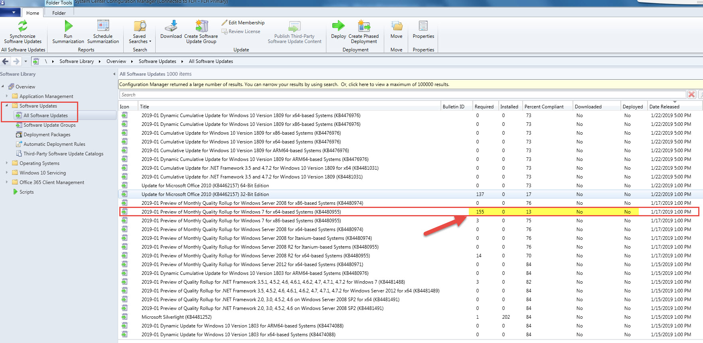Collapse the Software Updates tree node
703x343 pixels.
7,106
